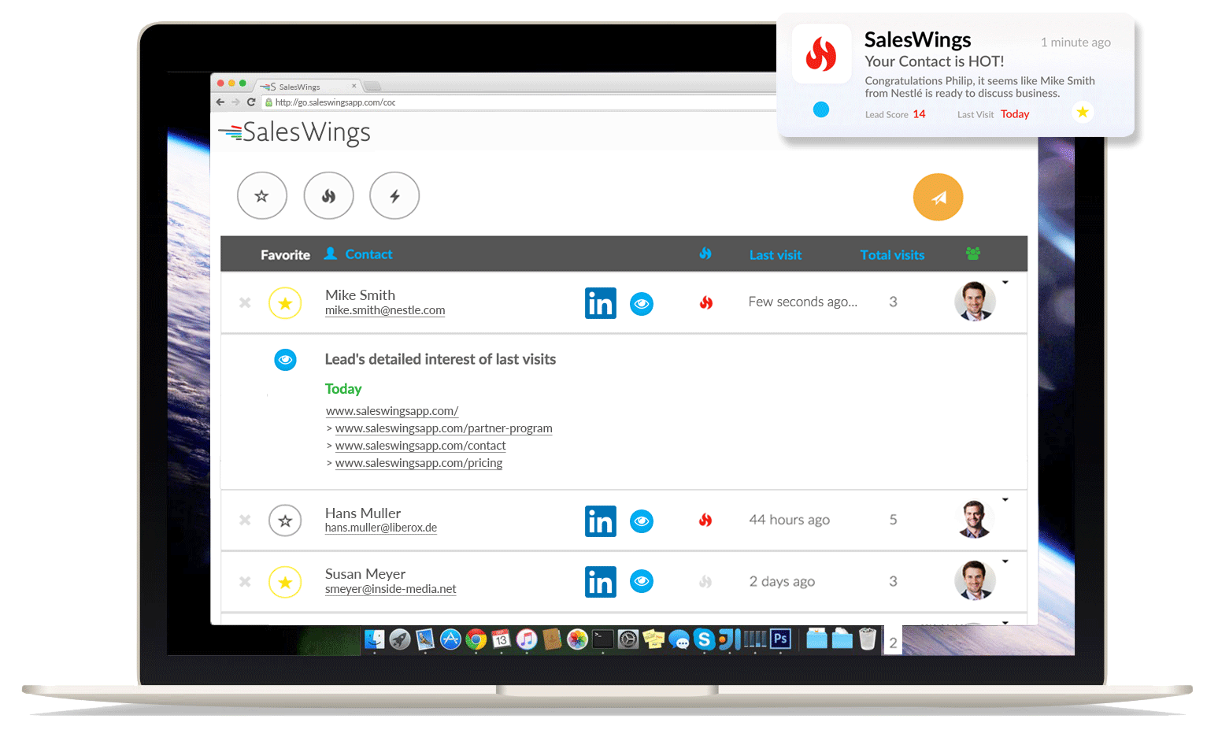Click the Hans Muller contact name

click(x=363, y=513)
